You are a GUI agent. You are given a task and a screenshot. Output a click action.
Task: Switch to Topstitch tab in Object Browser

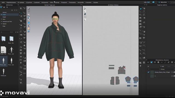(x=165, y=62)
